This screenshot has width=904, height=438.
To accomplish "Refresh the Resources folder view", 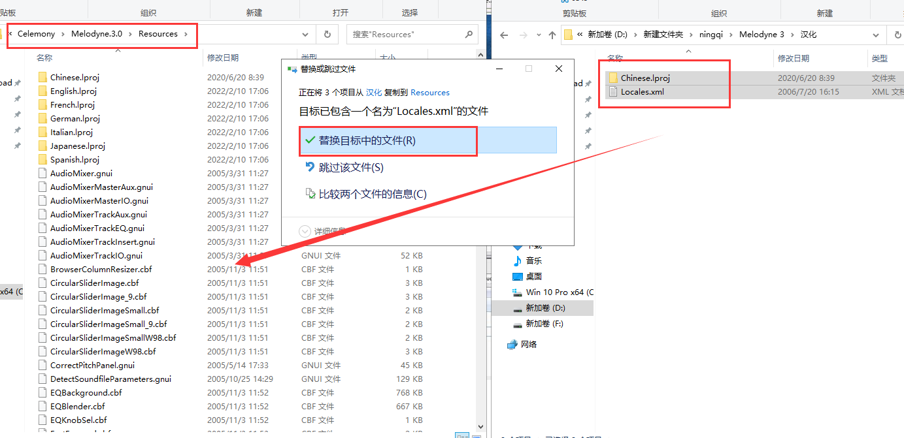I will pyautogui.click(x=327, y=34).
